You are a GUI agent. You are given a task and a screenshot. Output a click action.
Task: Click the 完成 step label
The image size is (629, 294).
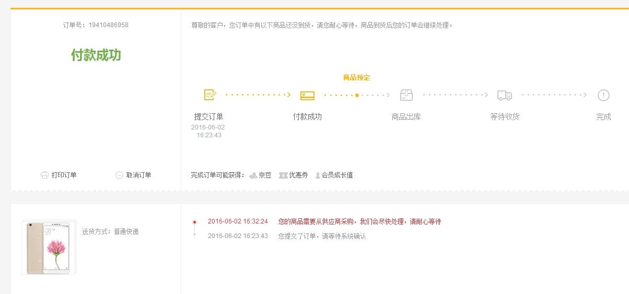tap(603, 116)
